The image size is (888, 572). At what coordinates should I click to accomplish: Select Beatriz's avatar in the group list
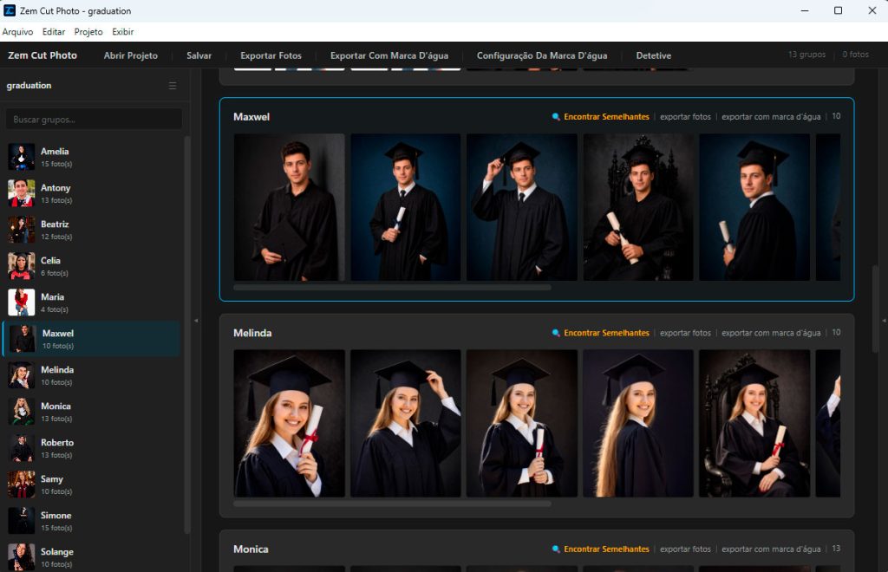[22, 229]
